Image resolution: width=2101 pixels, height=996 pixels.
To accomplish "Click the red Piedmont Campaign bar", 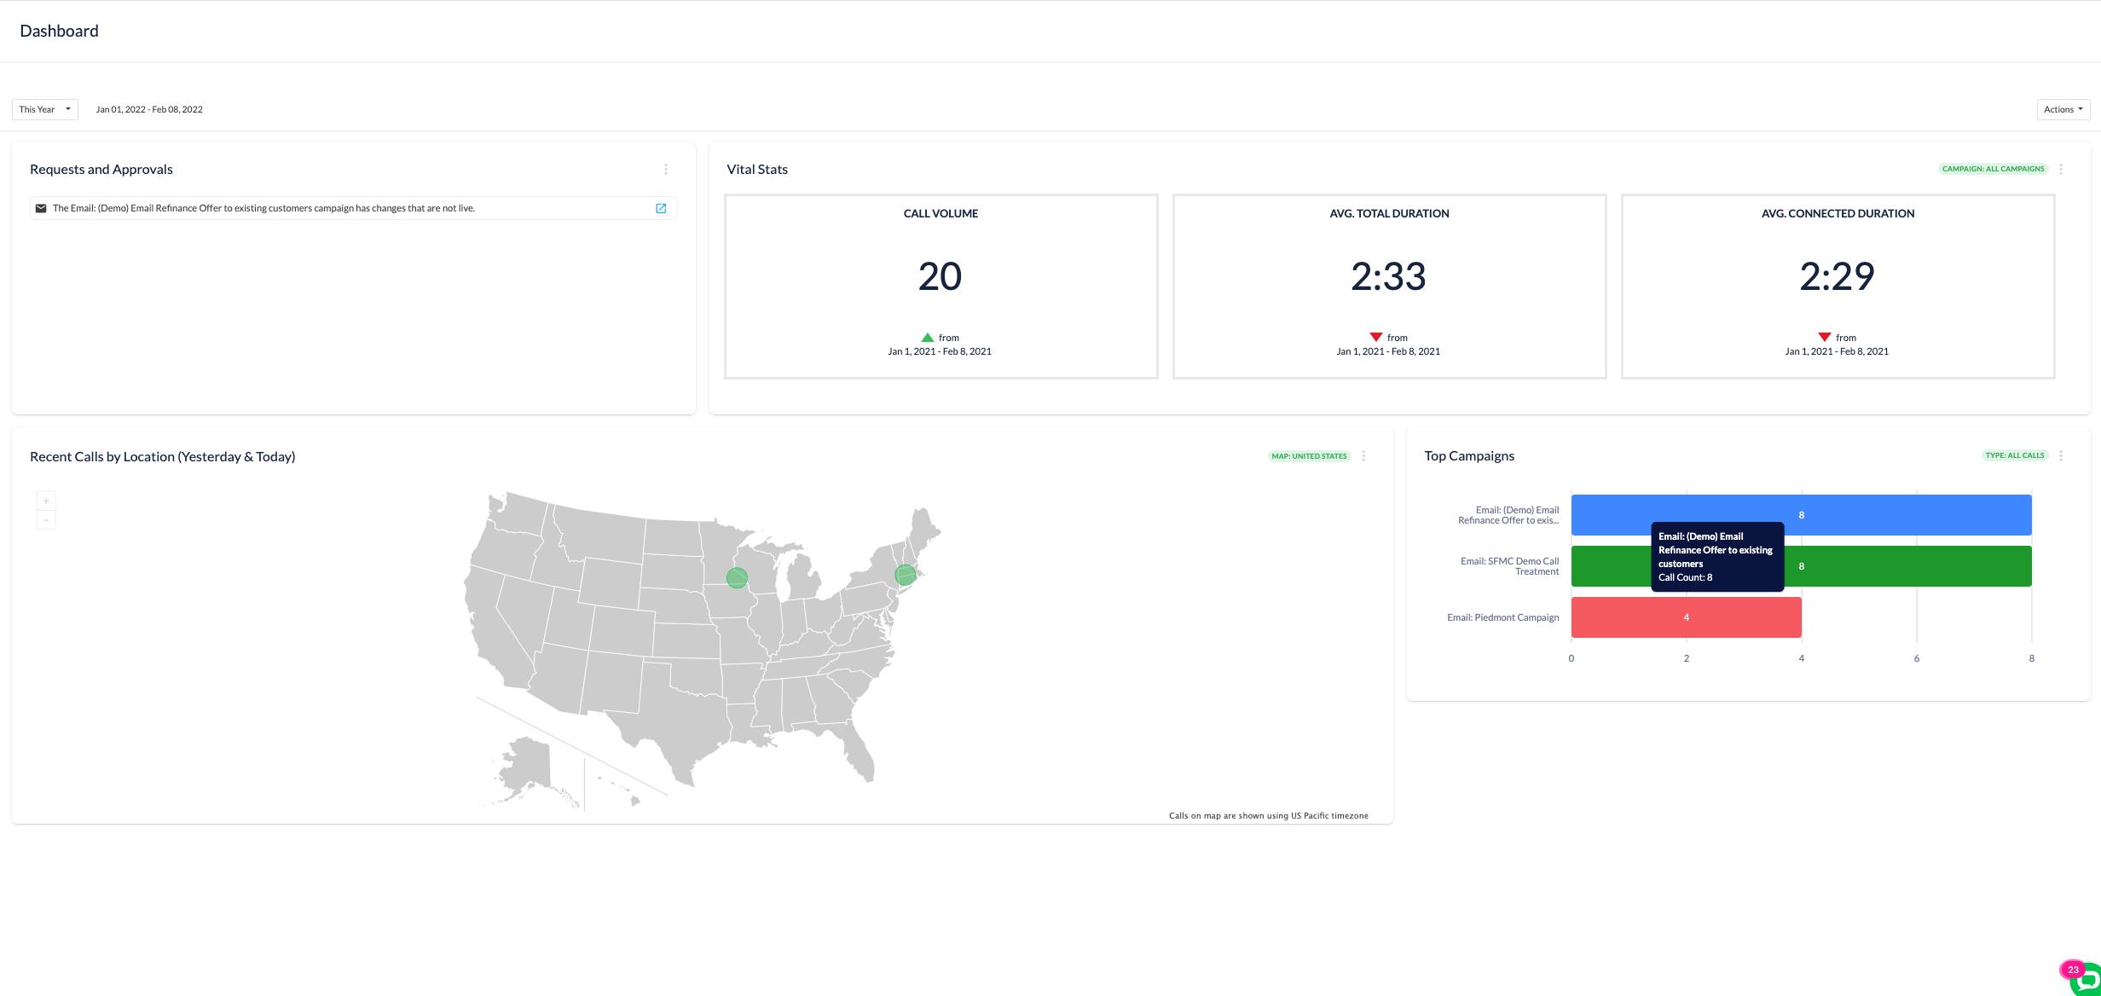I will point(1686,617).
